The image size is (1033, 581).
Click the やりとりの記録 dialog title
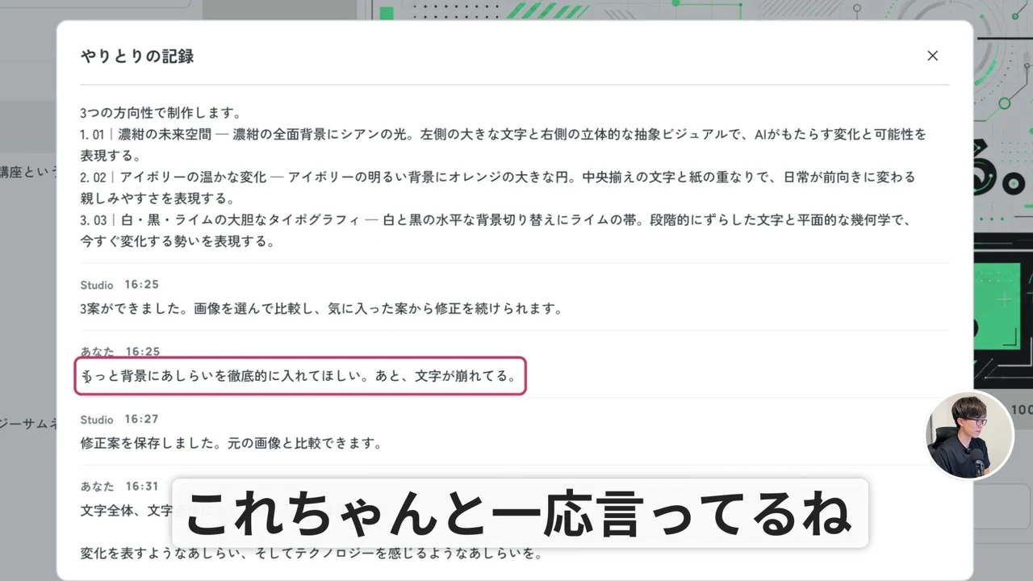(137, 56)
